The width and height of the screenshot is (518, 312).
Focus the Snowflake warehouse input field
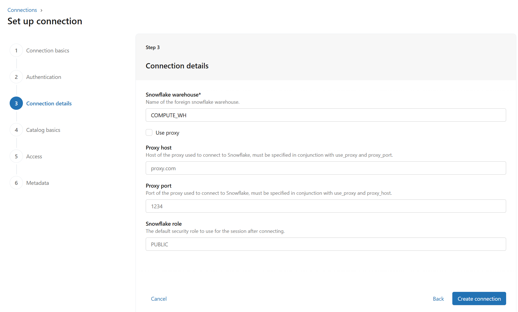pyautogui.click(x=326, y=115)
